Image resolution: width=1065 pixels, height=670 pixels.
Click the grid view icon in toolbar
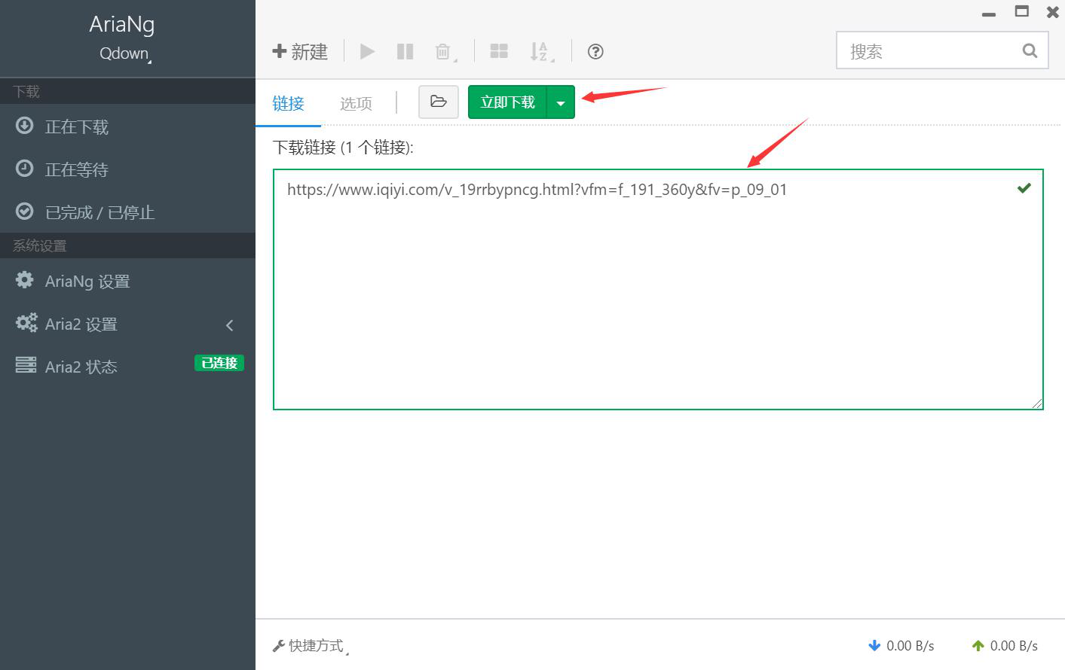pyautogui.click(x=499, y=51)
